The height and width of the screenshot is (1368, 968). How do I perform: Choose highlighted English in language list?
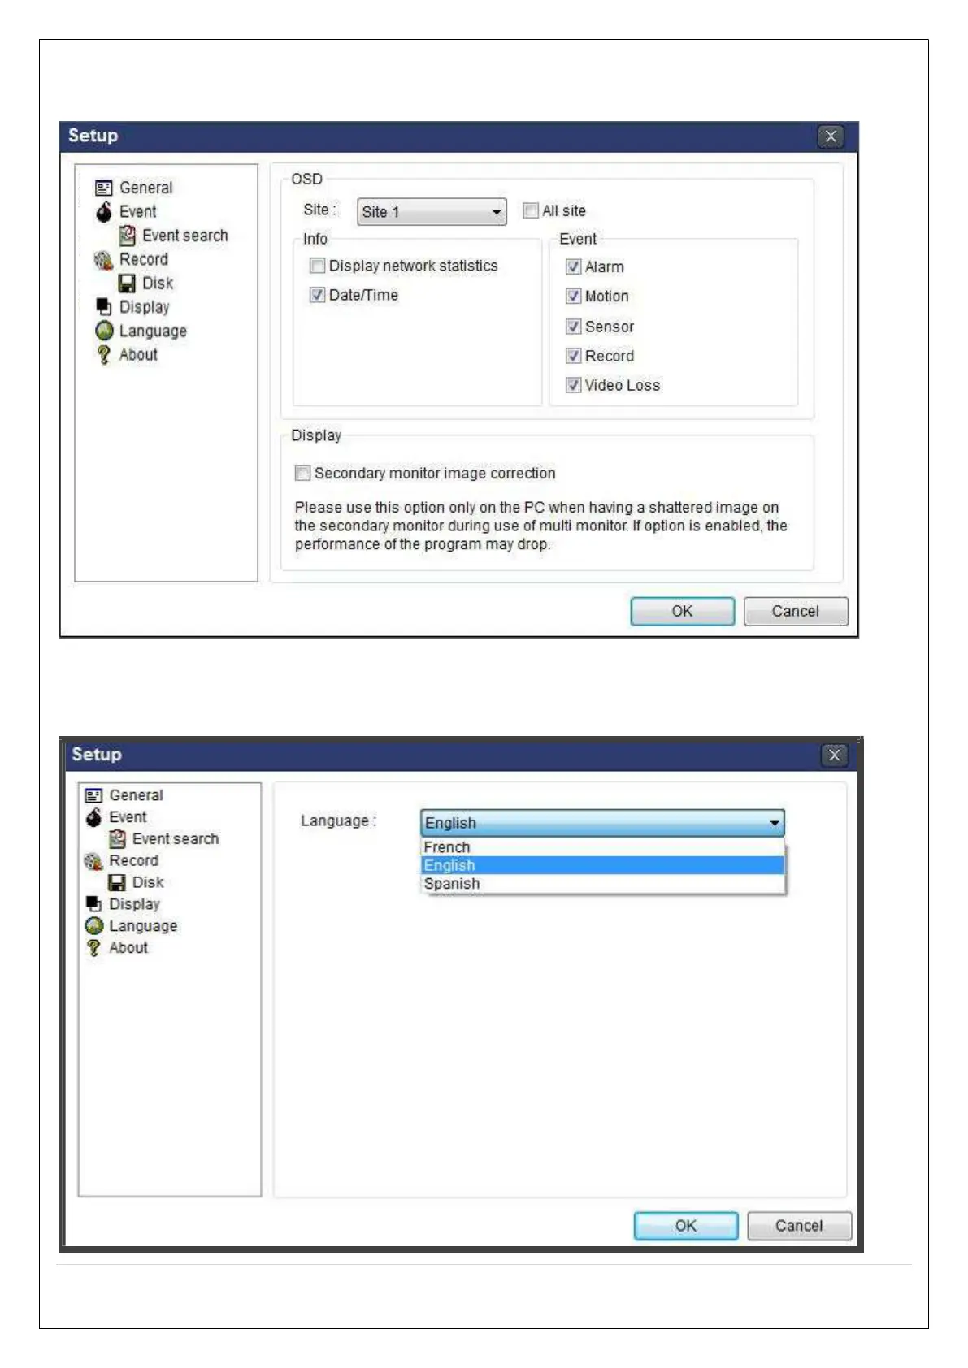[602, 866]
